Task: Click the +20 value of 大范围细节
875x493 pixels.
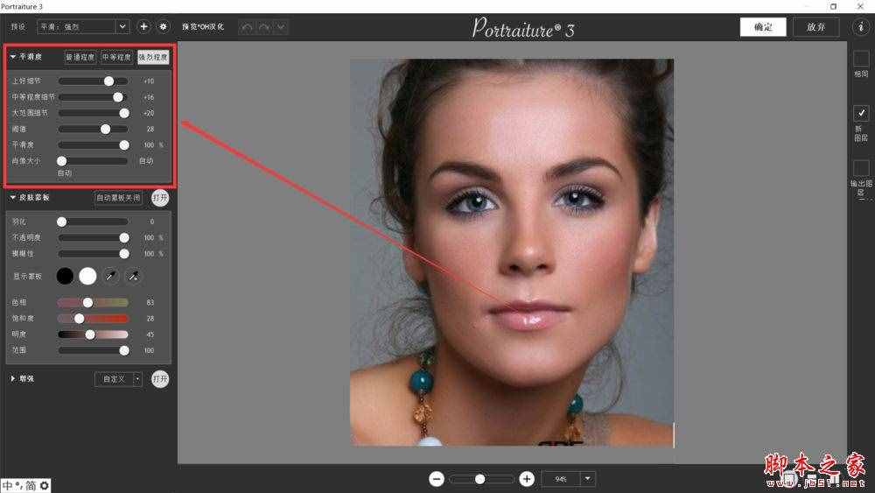Action: click(x=149, y=113)
